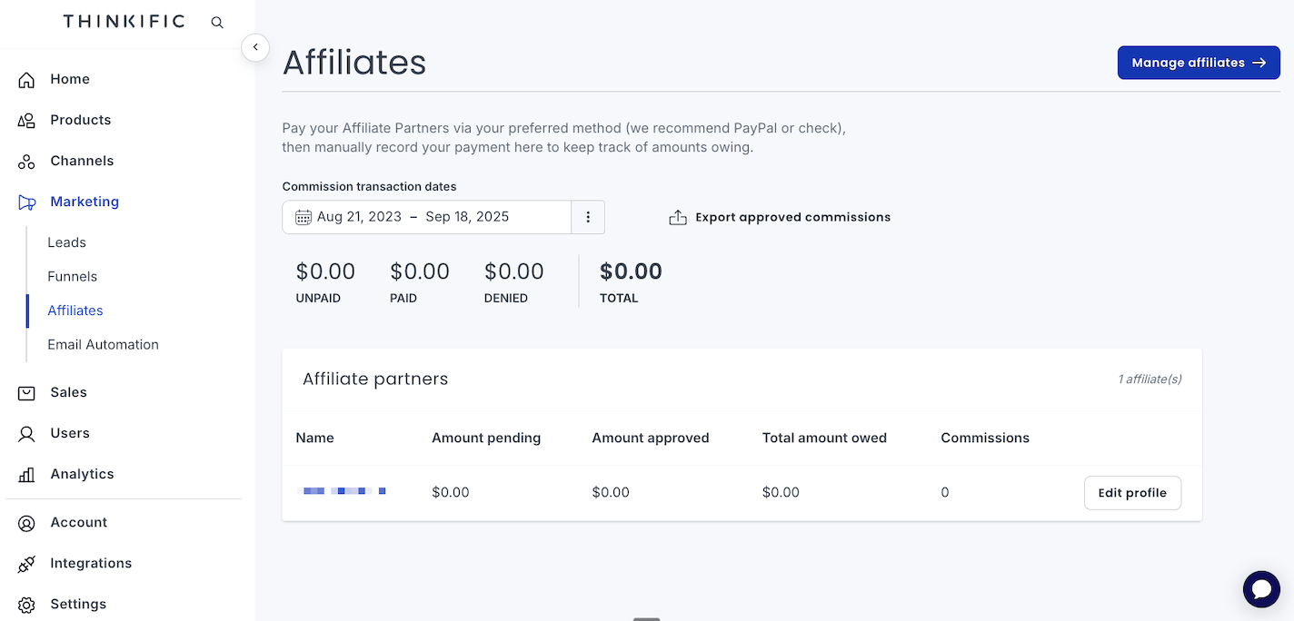Select the Home icon in the sidebar
The width and height of the screenshot is (1294, 621).
27,79
